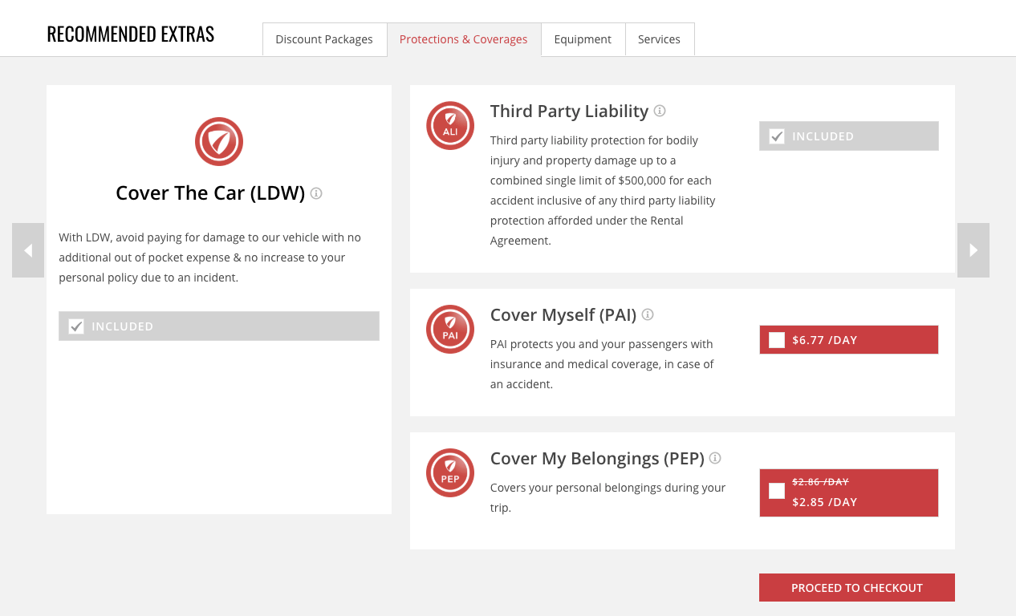
Task: Tick the $2.85/day Cover My Belongings checkbox
Action: (x=777, y=491)
